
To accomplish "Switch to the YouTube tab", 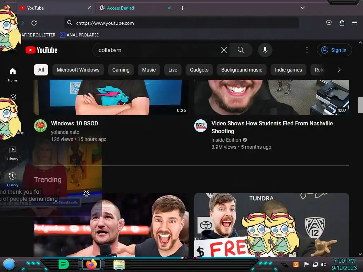I will coord(56,8).
